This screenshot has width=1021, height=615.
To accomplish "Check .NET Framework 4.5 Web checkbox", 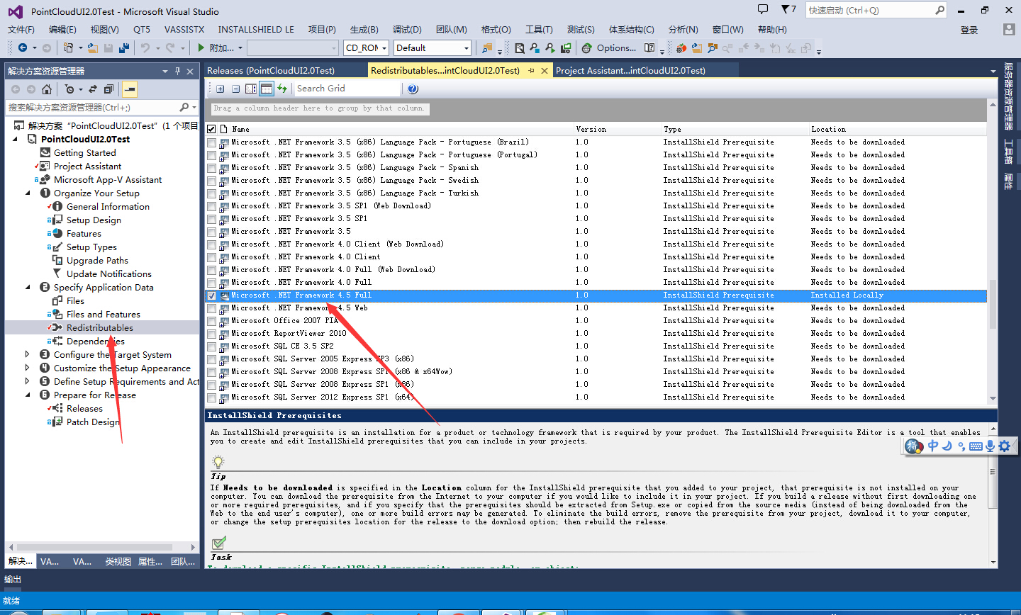I will [211, 309].
